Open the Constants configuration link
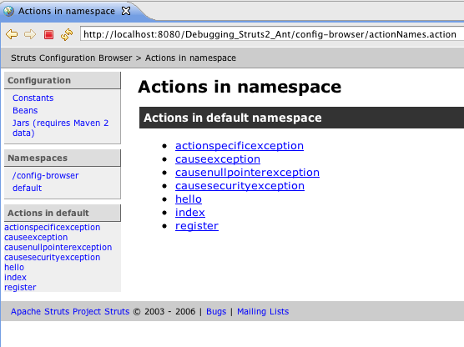Viewport: 464px width, 347px height. pos(33,98)
